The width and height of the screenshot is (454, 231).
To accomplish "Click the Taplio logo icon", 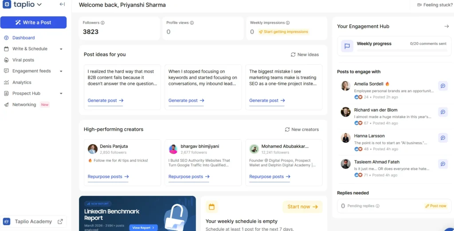I will tap(7, 4).
